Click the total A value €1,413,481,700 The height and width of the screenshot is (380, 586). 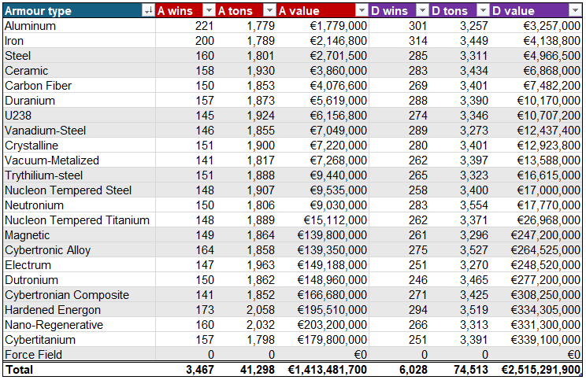click(323, 370)
